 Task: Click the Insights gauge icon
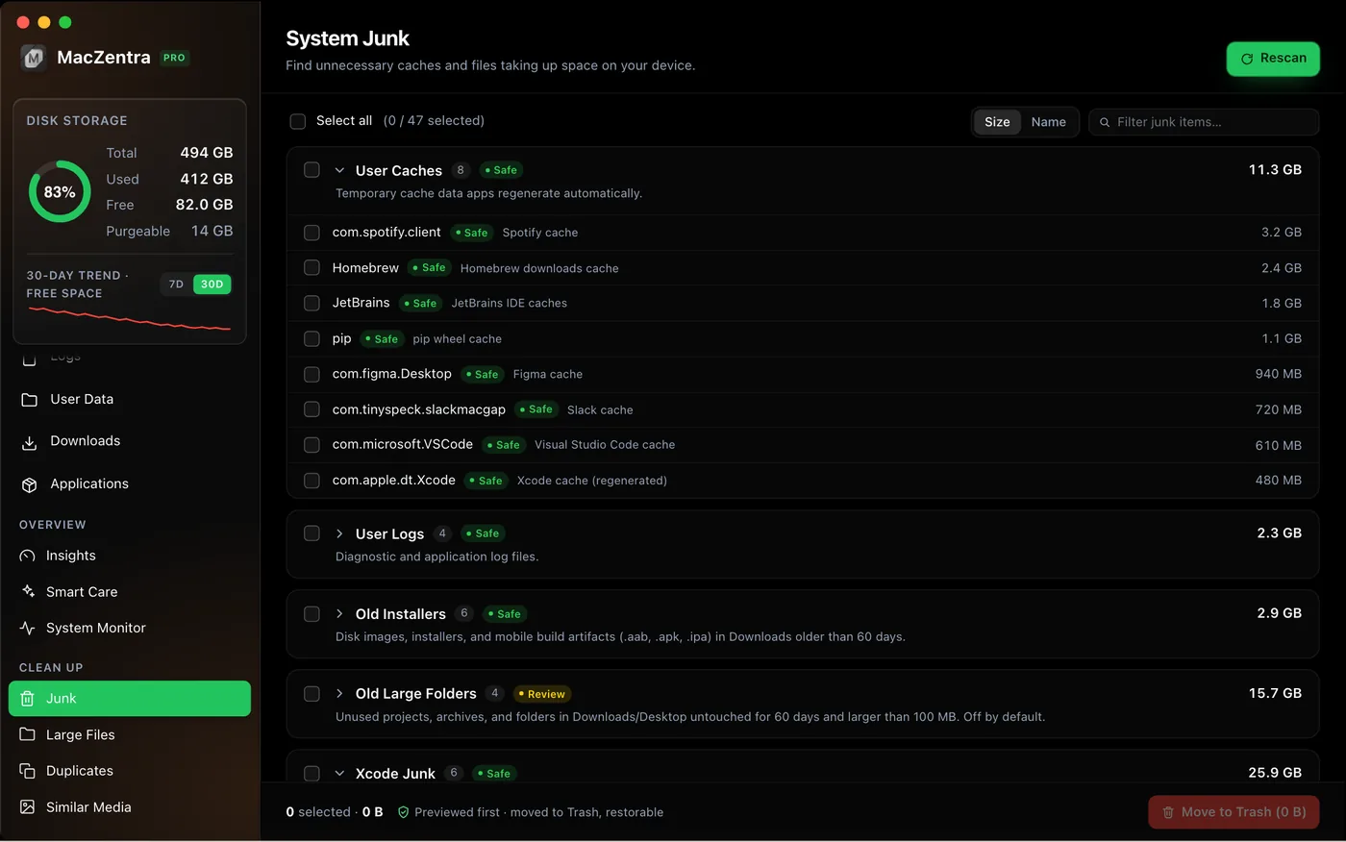[28, 557]
